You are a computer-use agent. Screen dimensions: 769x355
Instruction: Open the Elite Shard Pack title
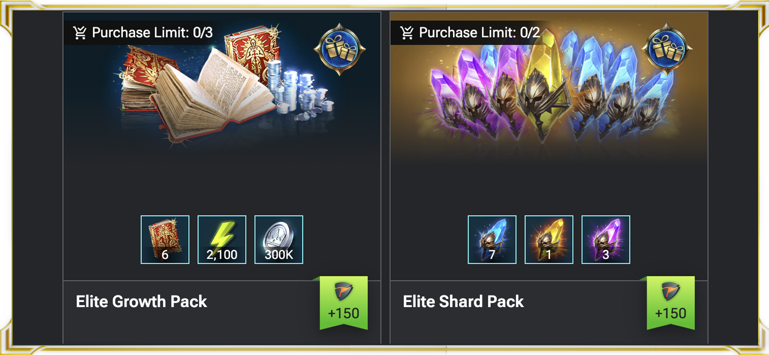[463, 301]
